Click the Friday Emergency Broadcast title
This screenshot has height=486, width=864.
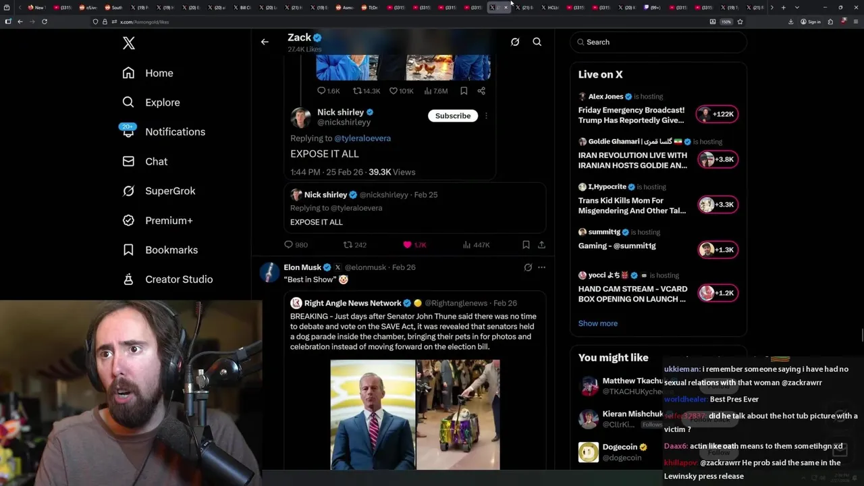(631, 115)
